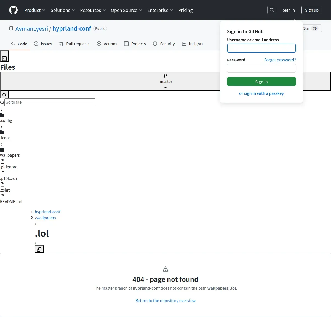Screen dimensions: 331x317
Task: Click the green Sign in button
Action: (261, 82)
